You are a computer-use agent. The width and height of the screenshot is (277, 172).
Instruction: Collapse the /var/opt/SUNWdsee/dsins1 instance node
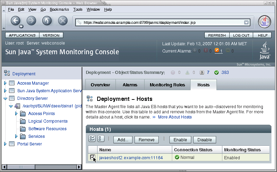11,106
